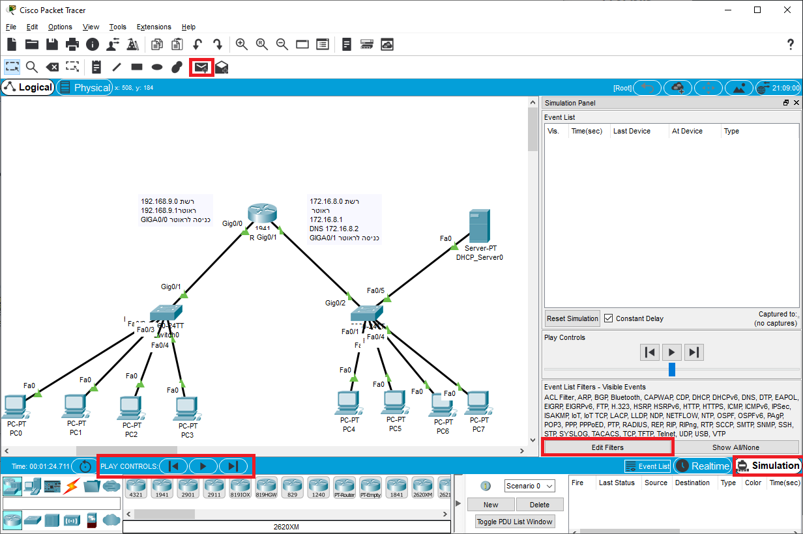Click the Place Note tool icon

click(x=96, y=67)
